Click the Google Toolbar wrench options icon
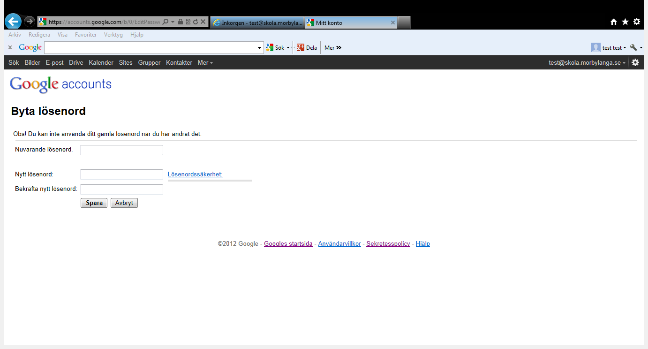 click(633, 47)
